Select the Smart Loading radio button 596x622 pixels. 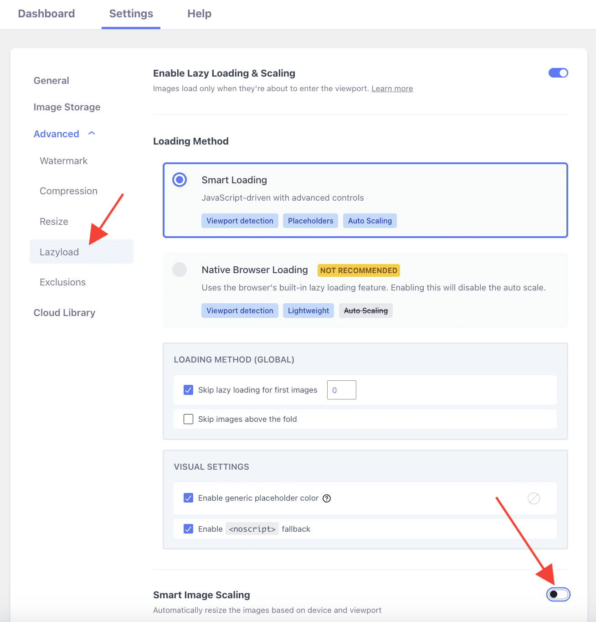(180, 180)
